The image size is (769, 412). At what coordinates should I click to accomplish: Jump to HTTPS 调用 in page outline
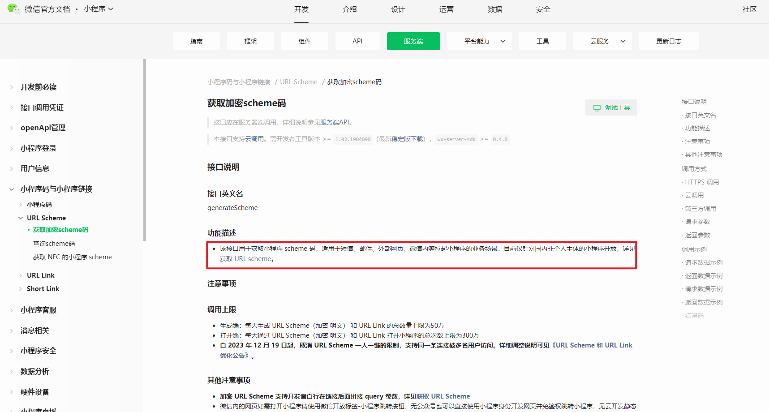point(702,182)
